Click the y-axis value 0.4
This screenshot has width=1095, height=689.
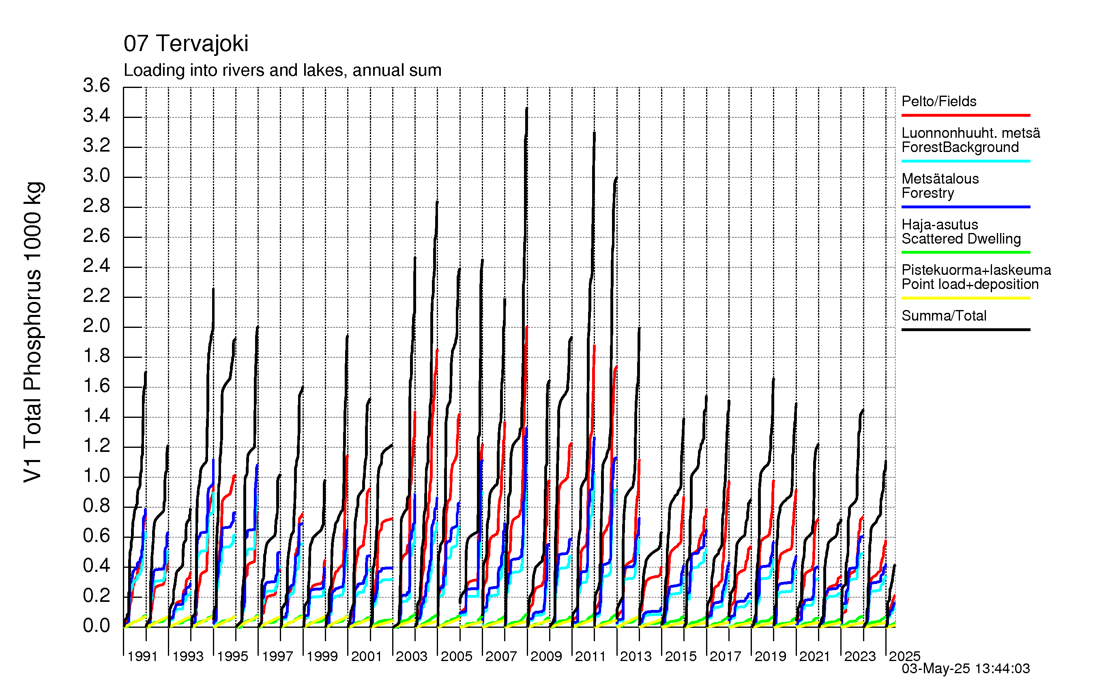click(97, 566)
